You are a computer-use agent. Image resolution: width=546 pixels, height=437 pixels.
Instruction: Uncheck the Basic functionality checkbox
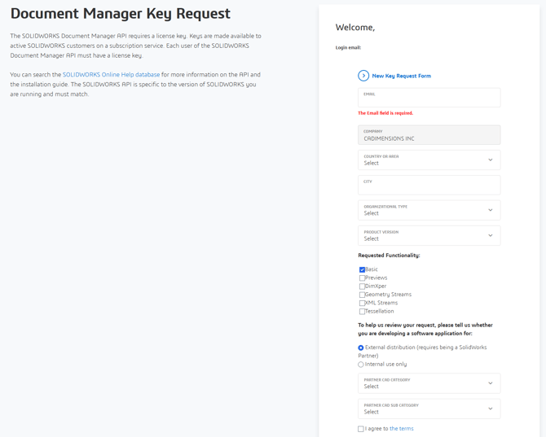click(362, 269)
